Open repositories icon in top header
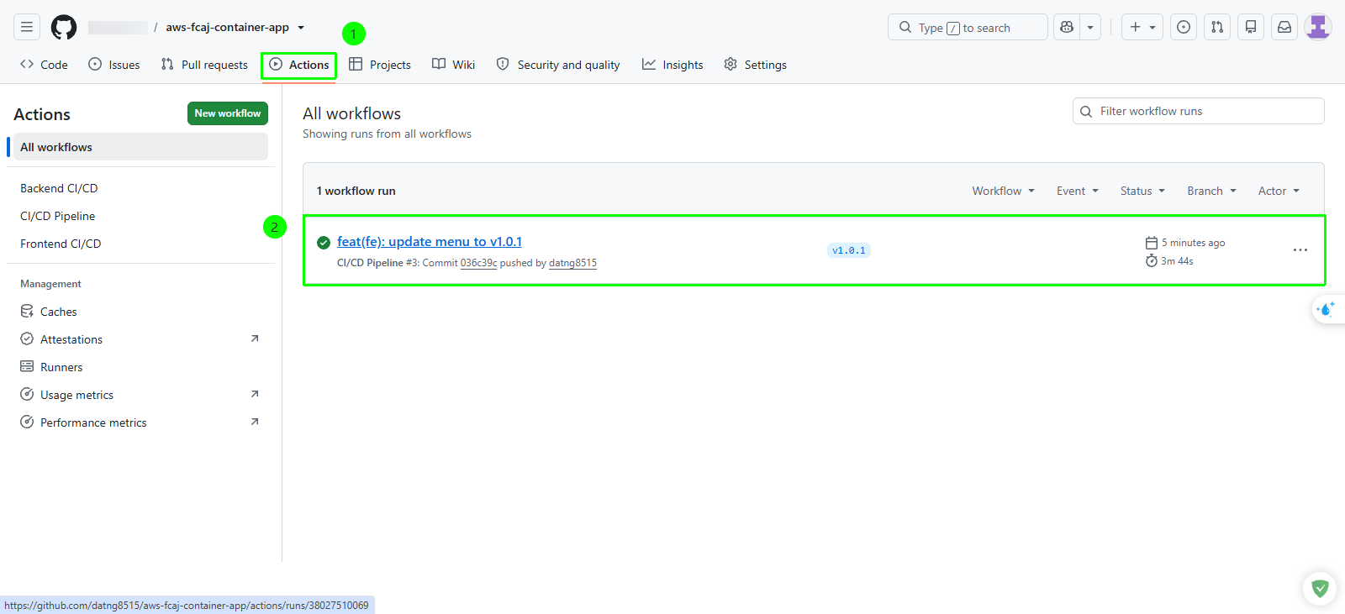The image size is (1345, 614). click(x=1251, y=27)
